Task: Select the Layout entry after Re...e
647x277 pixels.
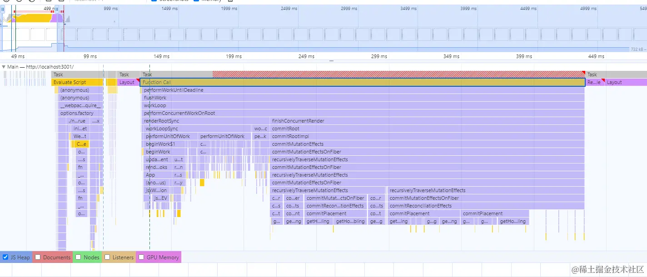Action: (x=627, y=82)
